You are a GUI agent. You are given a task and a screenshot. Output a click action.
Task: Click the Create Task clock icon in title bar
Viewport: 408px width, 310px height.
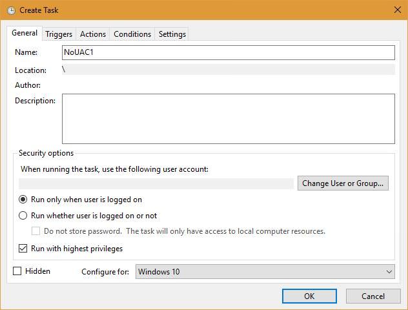[x=11, y=10]
